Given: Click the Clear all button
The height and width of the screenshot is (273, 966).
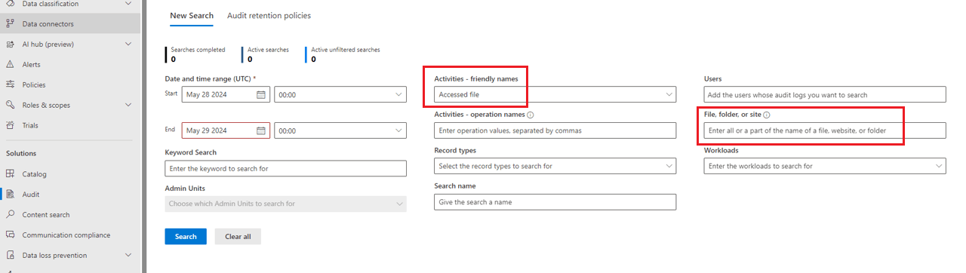Looking at the screenshot, I should 238,237.
